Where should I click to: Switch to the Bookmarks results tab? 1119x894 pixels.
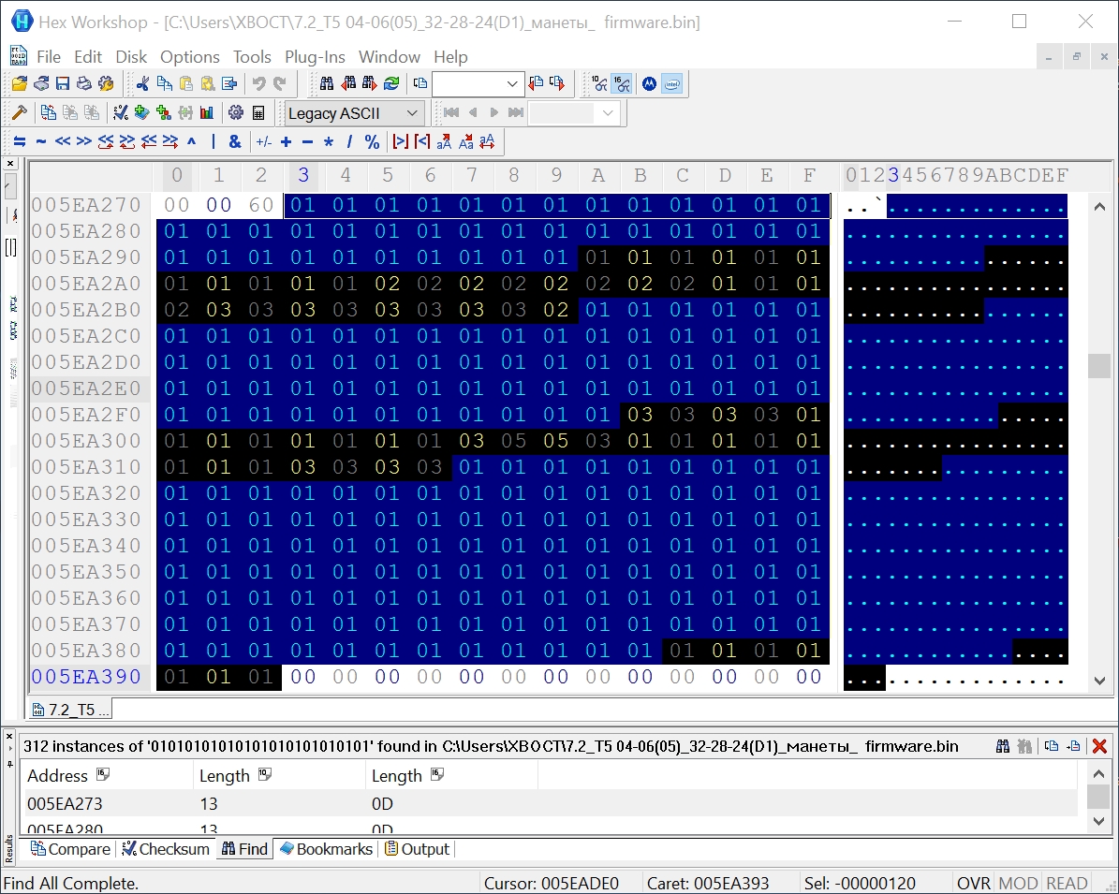coord(326,849)
